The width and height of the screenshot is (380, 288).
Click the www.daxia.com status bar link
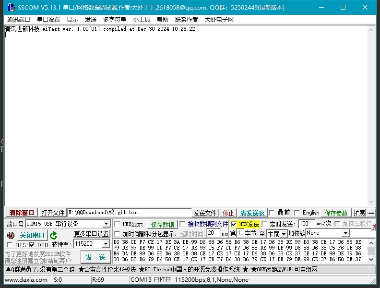pyautogui.click(x=26, y=280)
